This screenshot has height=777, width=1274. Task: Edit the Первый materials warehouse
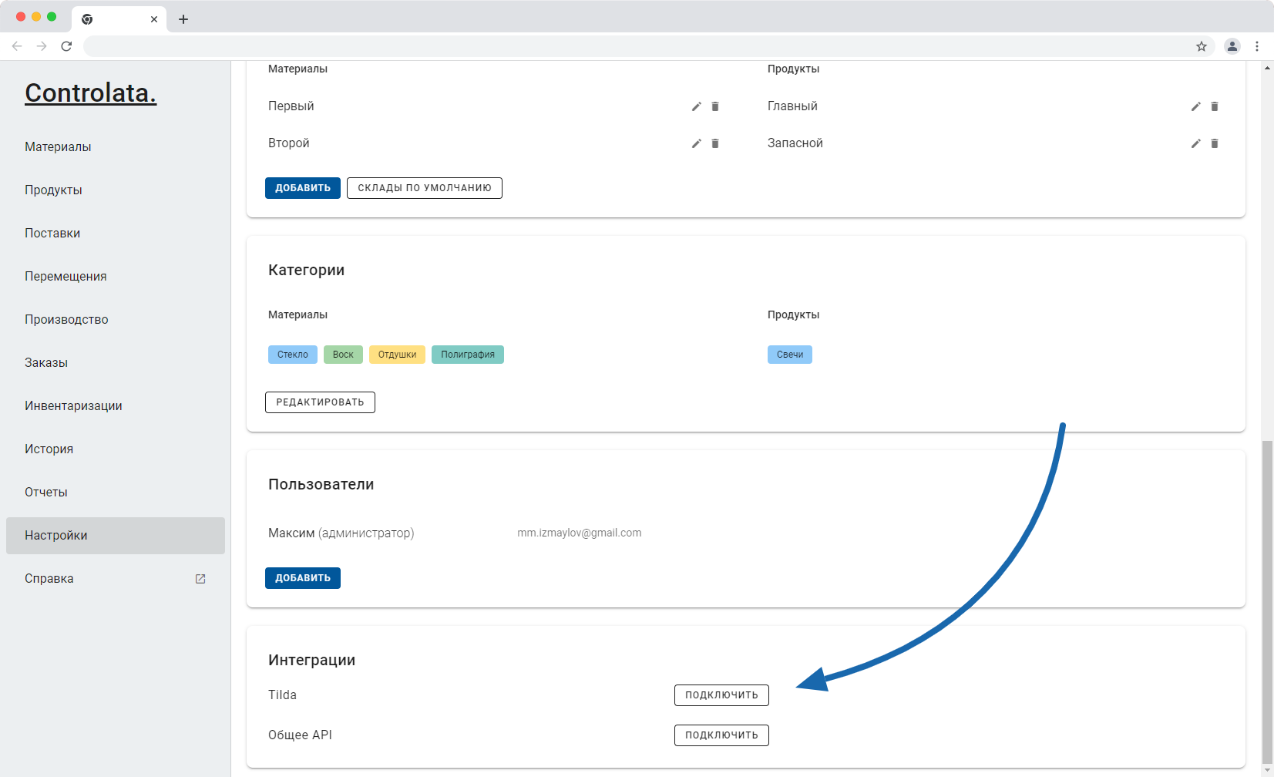coord(696,106)
